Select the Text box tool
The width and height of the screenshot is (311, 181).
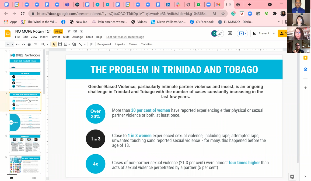[60, 44]
